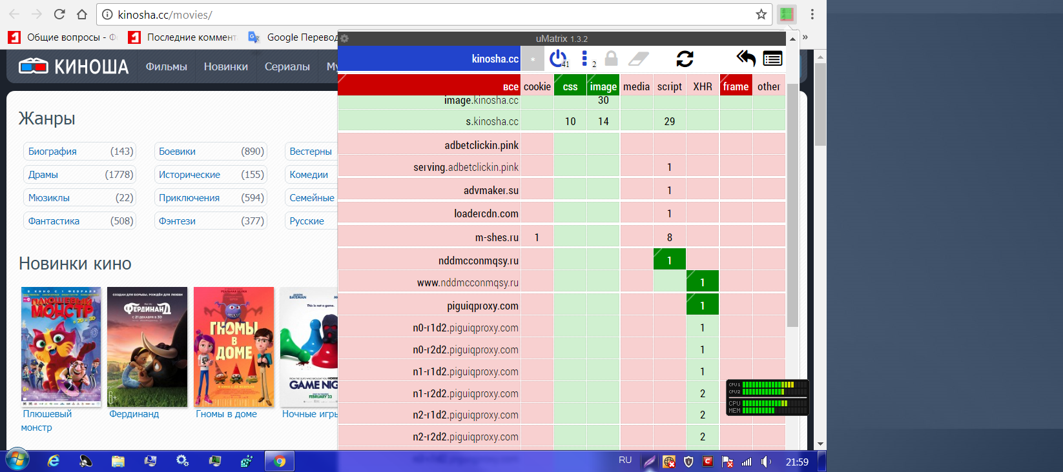This screenshot has height=472, width=1063.
Task: Reload page with Chrome refresh button
Action: click(59, 14)
